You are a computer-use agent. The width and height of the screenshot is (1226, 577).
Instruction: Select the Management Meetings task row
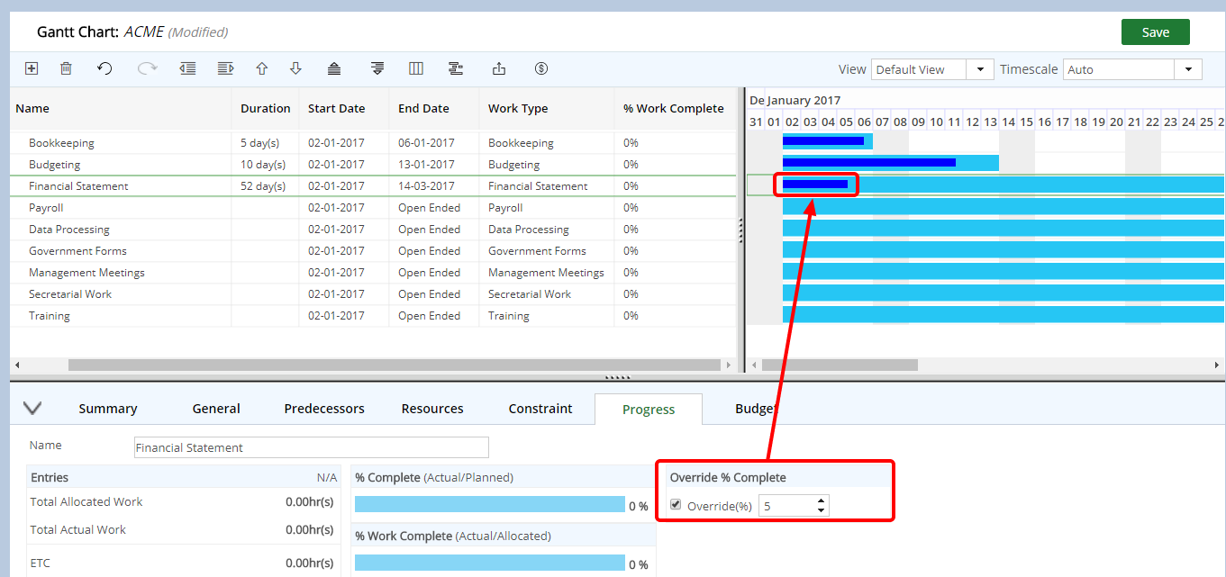coord(373,273)
